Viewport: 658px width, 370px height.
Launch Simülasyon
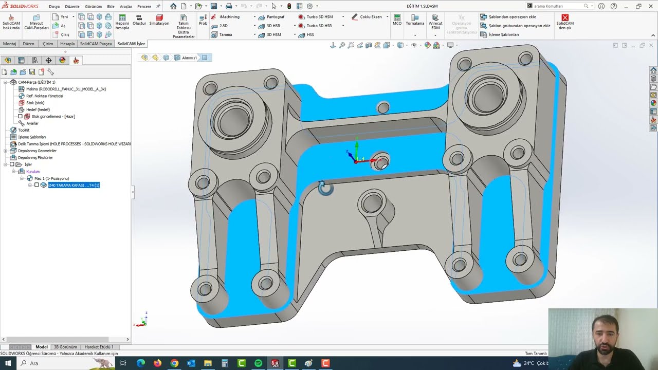click(x=159, y=21)
